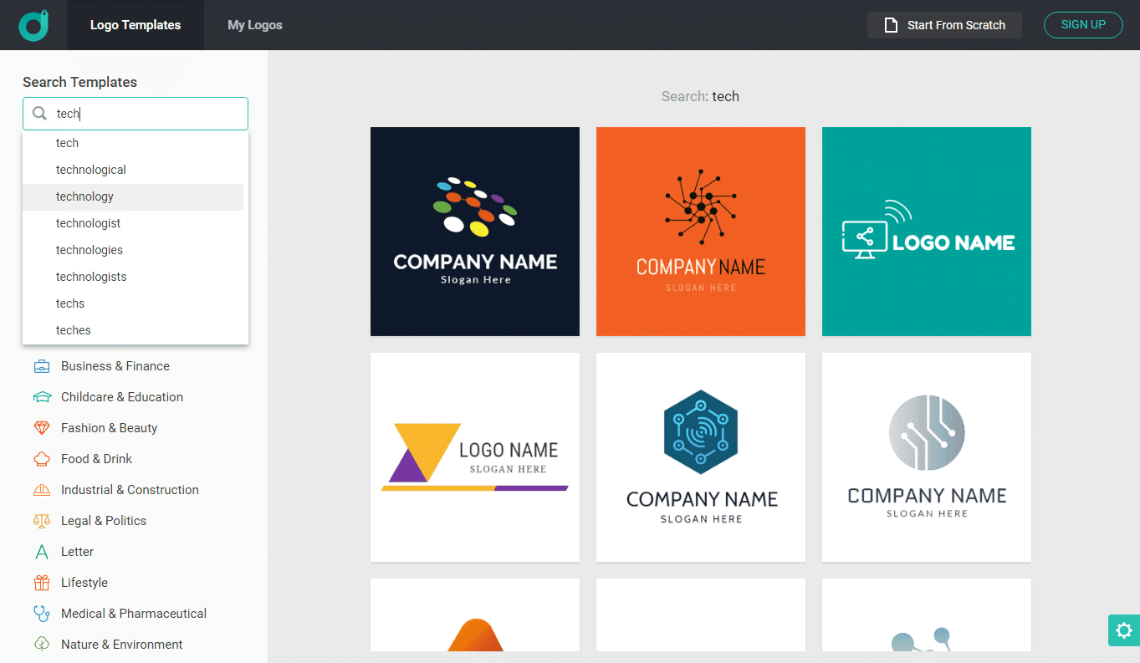
Task: Click the Medical & Pharmaceutical stethoscope icon
Action: 41,614
